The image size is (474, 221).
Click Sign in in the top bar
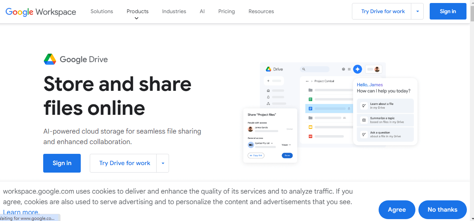(x=448, y=11)
